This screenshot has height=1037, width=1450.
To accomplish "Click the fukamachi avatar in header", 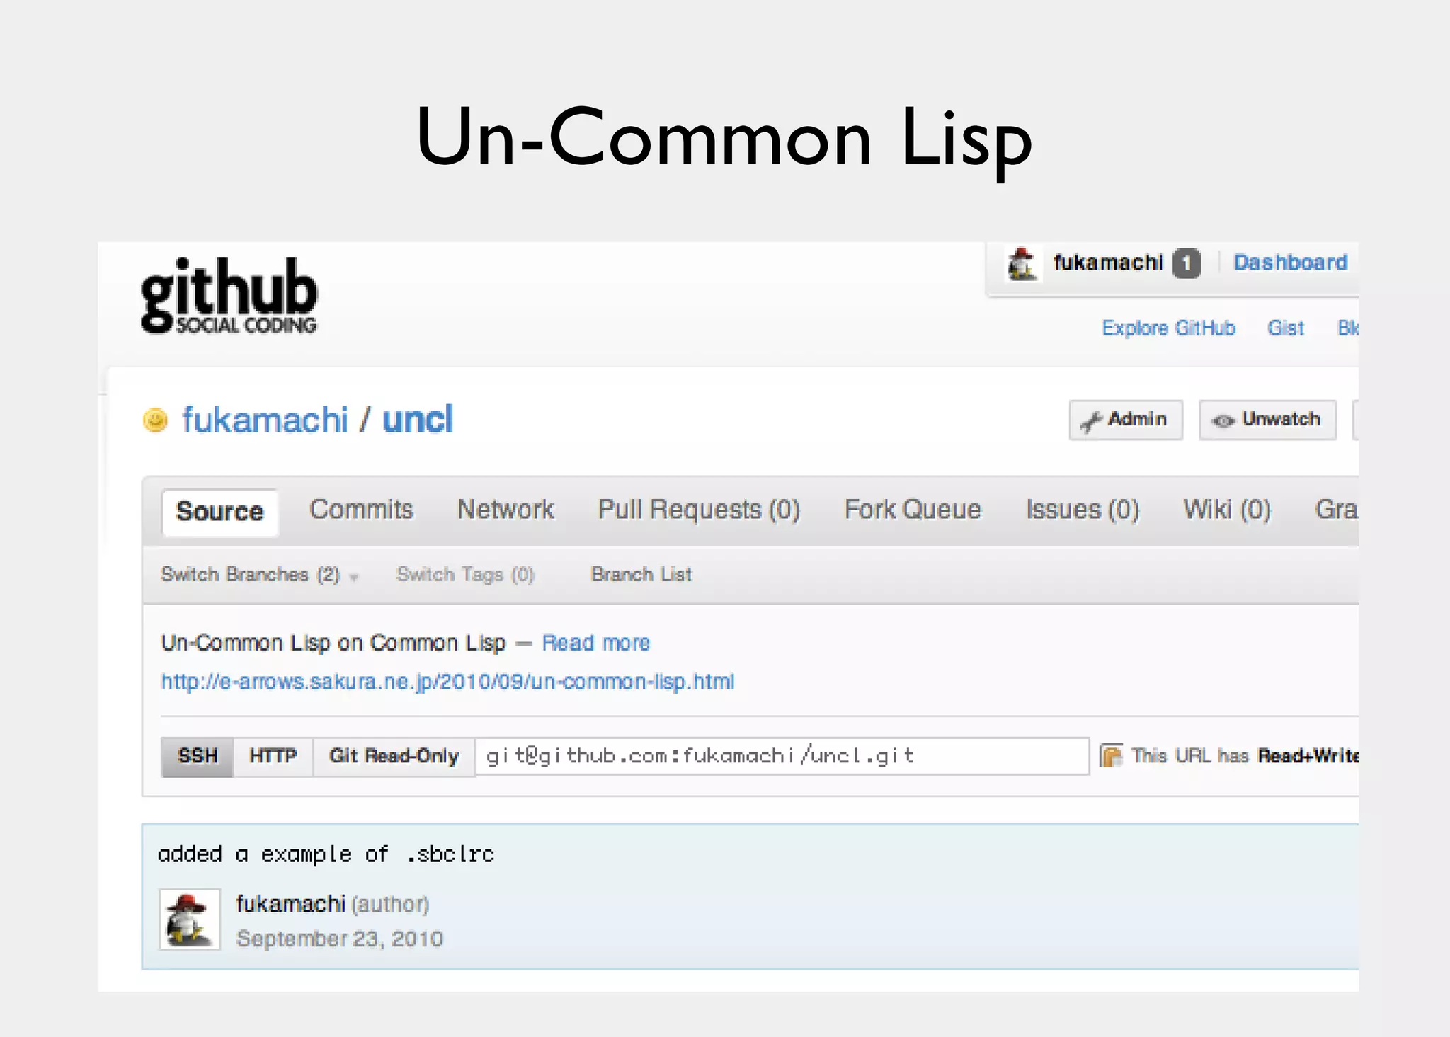I will coord(1022,264).
